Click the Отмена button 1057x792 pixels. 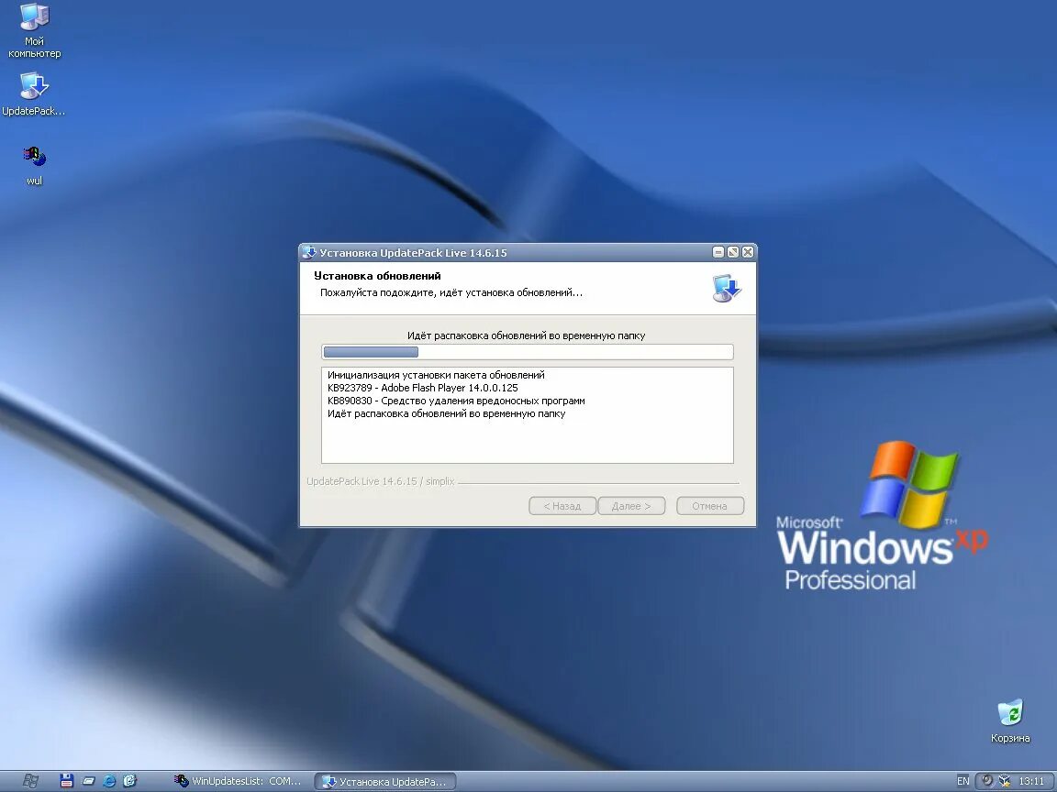pos(710,506)
